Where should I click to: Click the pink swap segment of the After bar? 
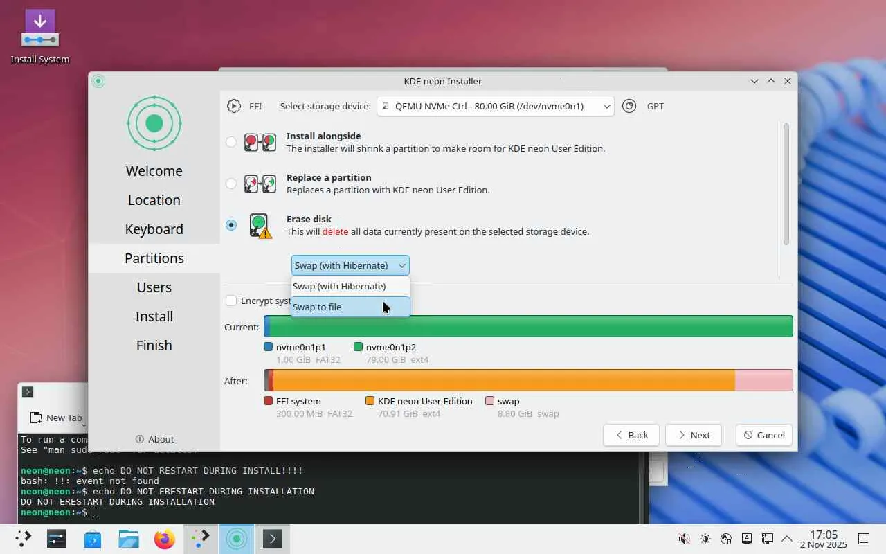[x=763, y=380]
